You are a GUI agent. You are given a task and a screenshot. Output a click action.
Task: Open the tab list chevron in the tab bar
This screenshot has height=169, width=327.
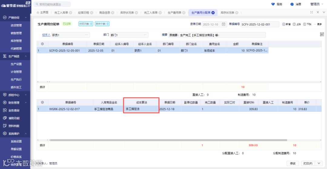tap(323, 12)
